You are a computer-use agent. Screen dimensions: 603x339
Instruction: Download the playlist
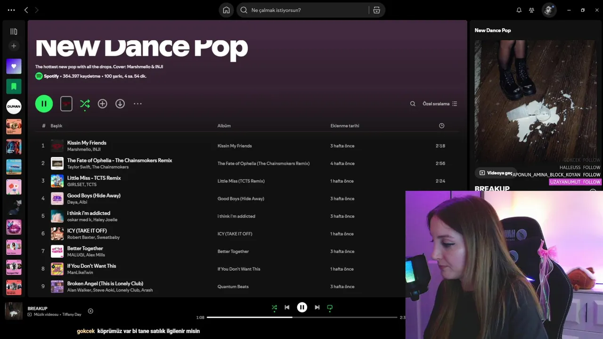pos(120,104)
